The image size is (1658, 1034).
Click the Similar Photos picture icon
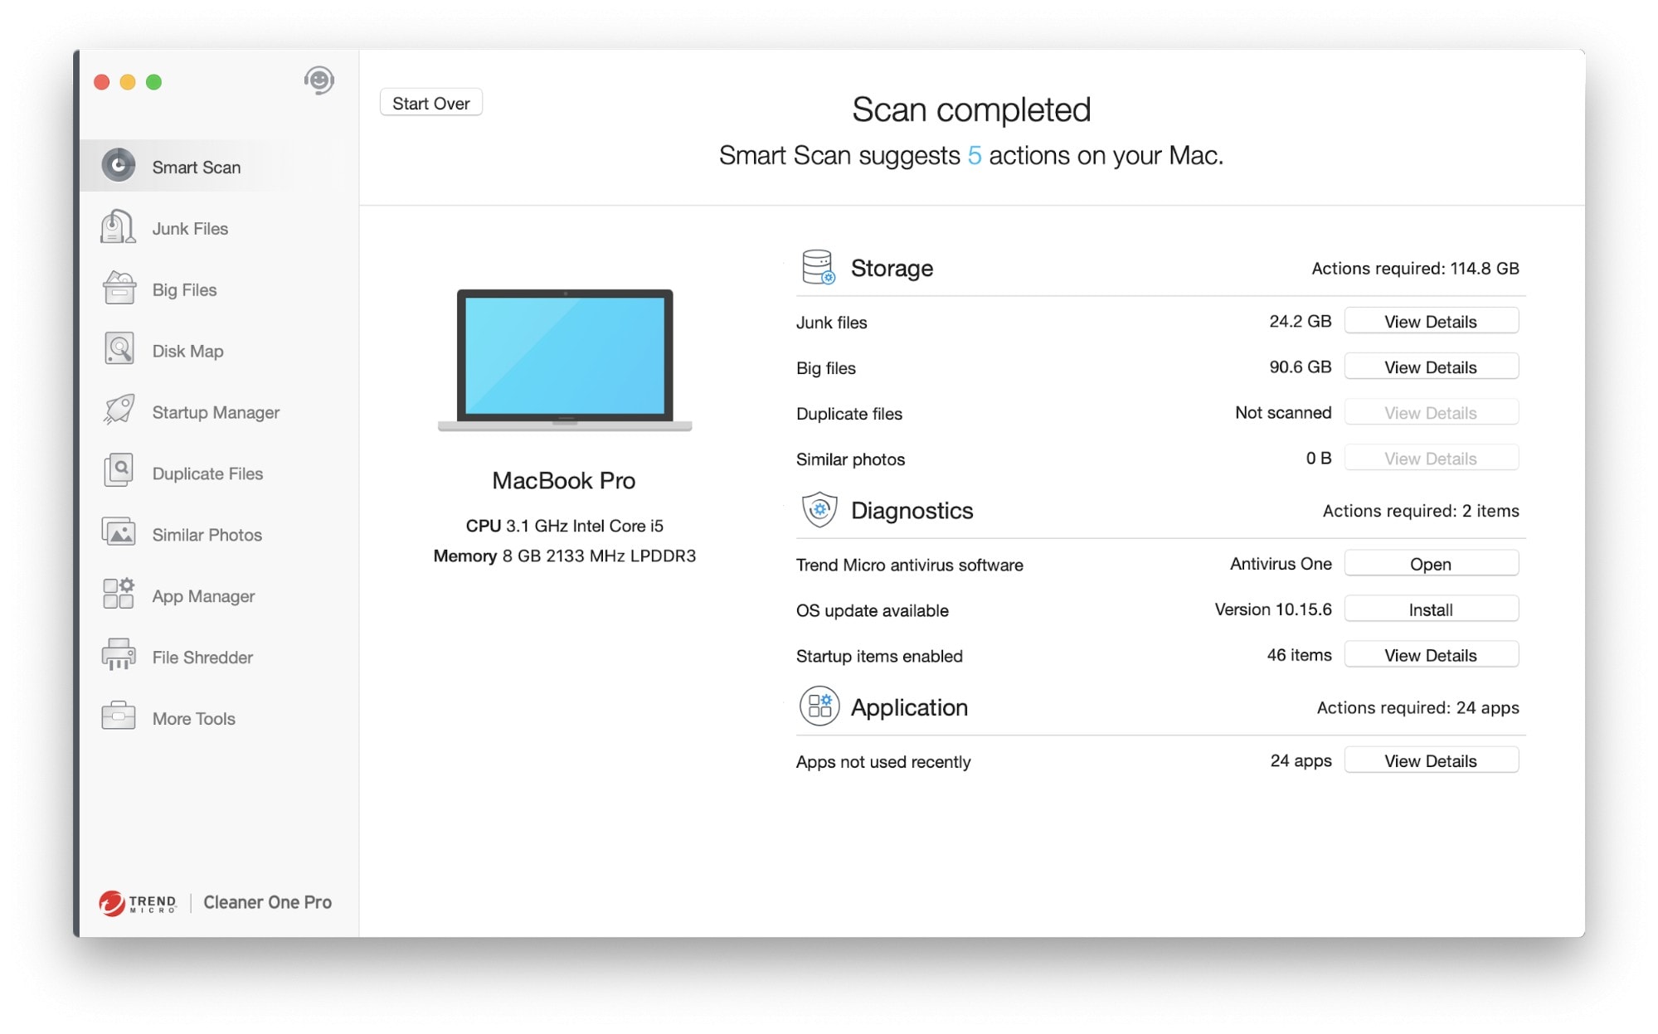click(x=119, y=533)
